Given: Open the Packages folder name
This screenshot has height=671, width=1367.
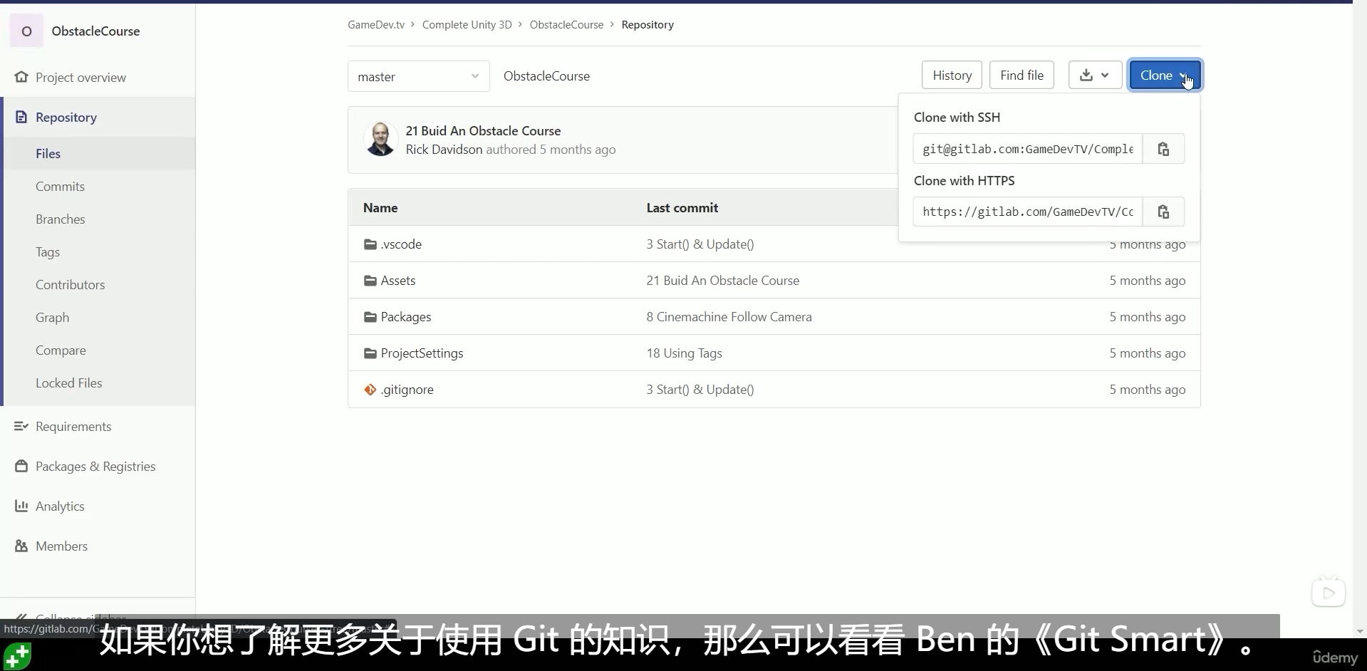Looking at the screenshot, I should tap(405, 317).
